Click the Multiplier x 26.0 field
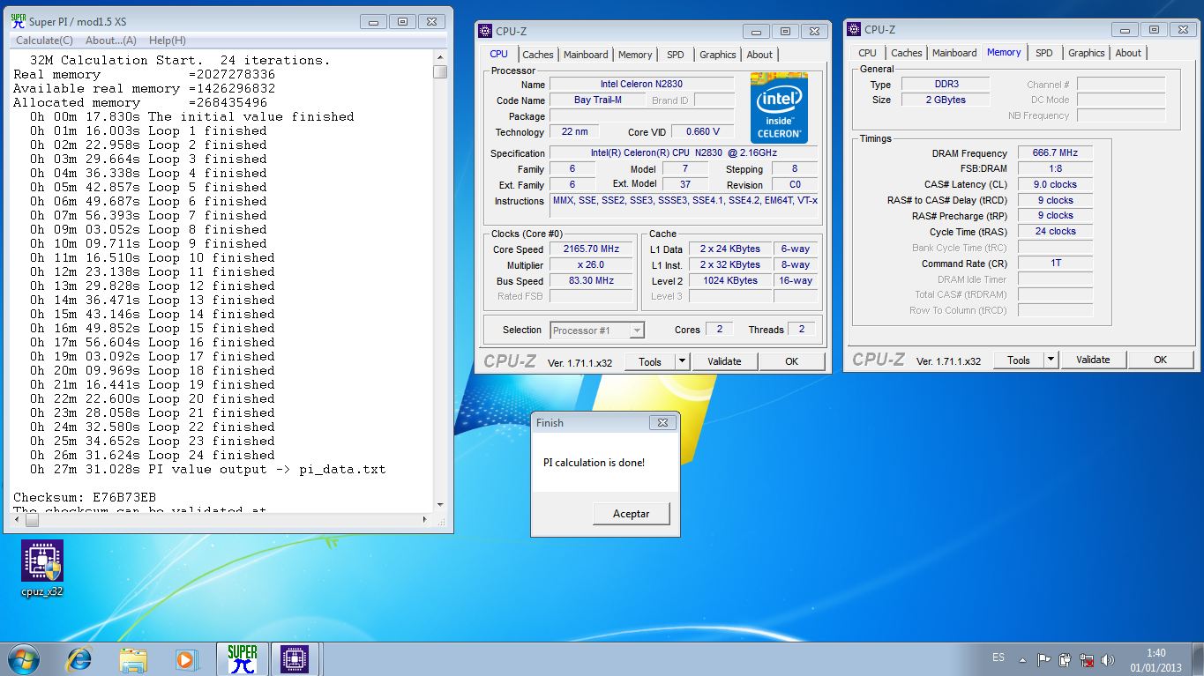 click(591, 265)
